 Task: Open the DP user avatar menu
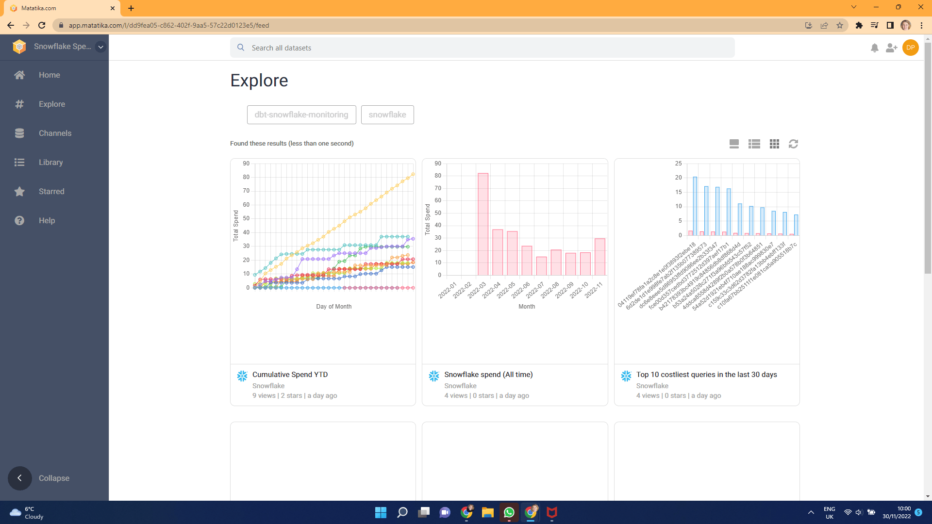[x=910, y=48]
